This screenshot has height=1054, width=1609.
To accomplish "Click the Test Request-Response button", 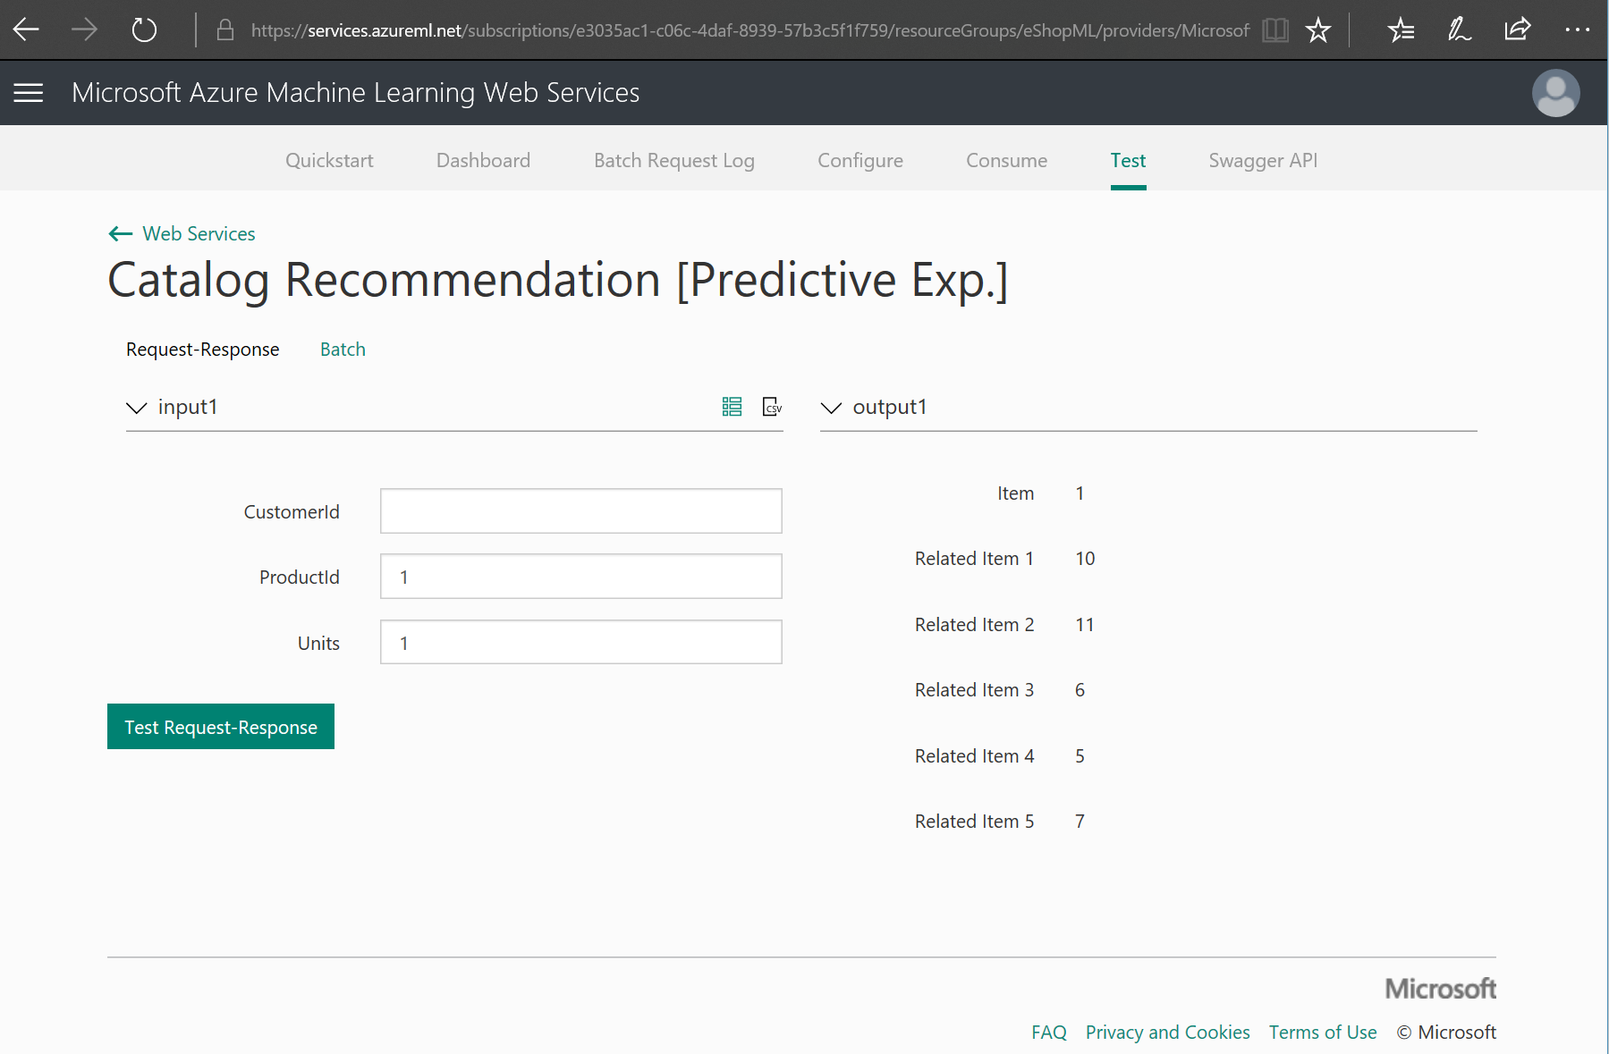I will (221, 727).
